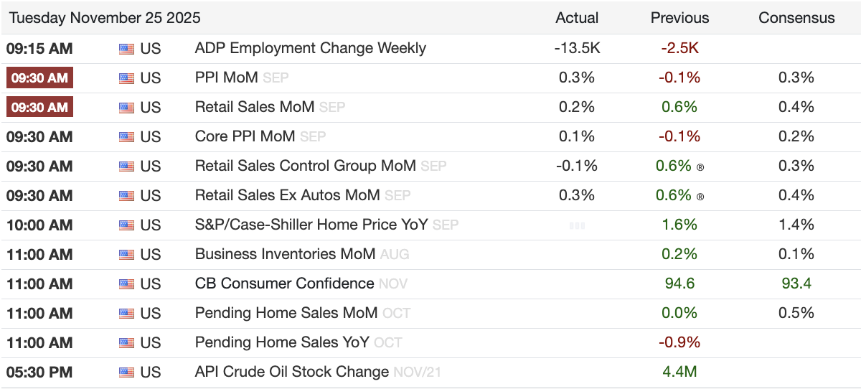Viewport: 861px width, 389px height.
Task: Click the pending-data placeholder for Case-Shiller Home Price
Action: [x=577, y=225]
